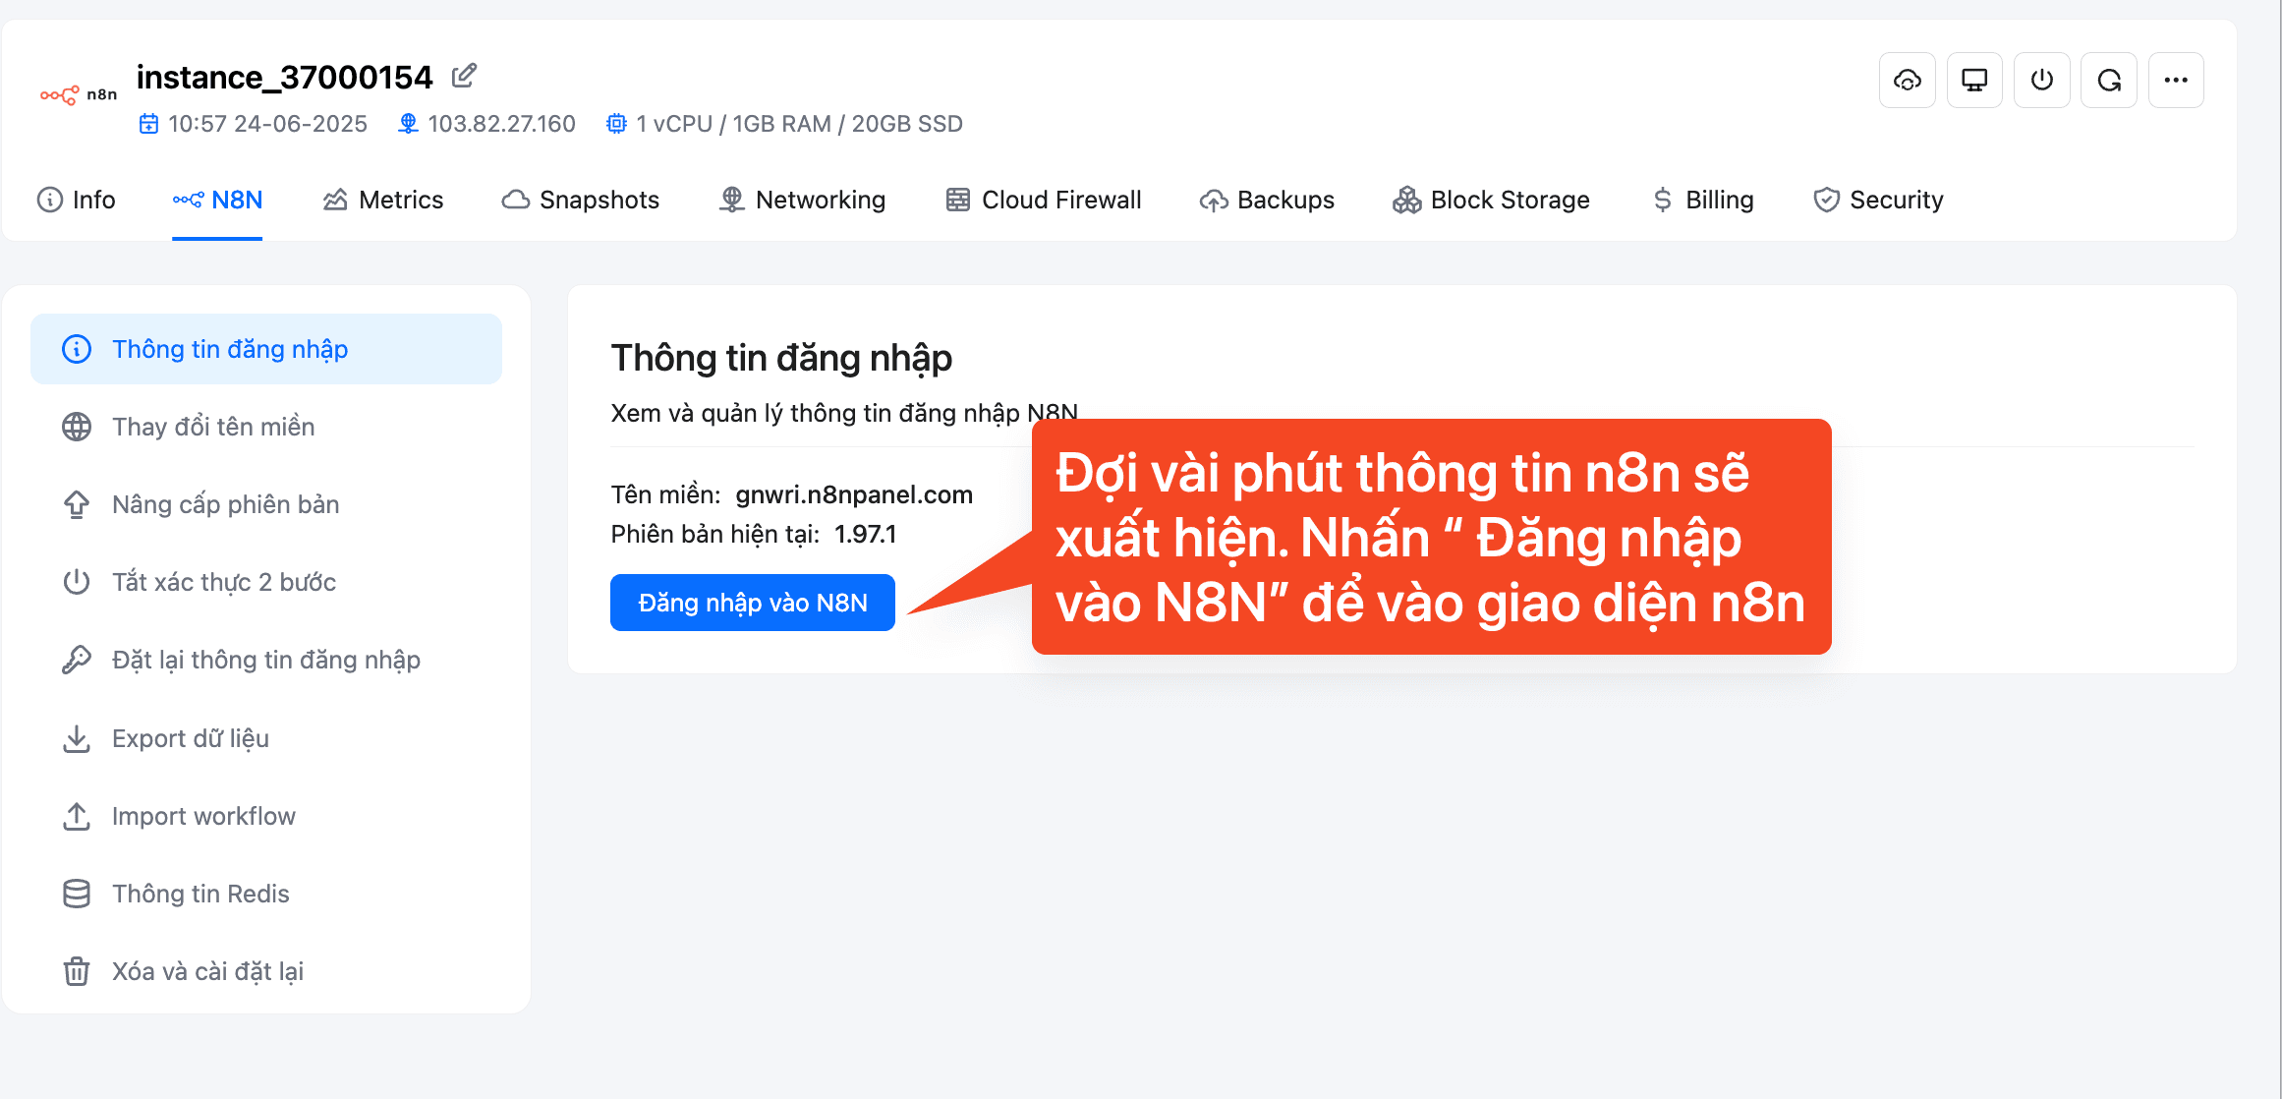Click the Import workflow upload icon

pyautogui.click(x=77, y=816)
